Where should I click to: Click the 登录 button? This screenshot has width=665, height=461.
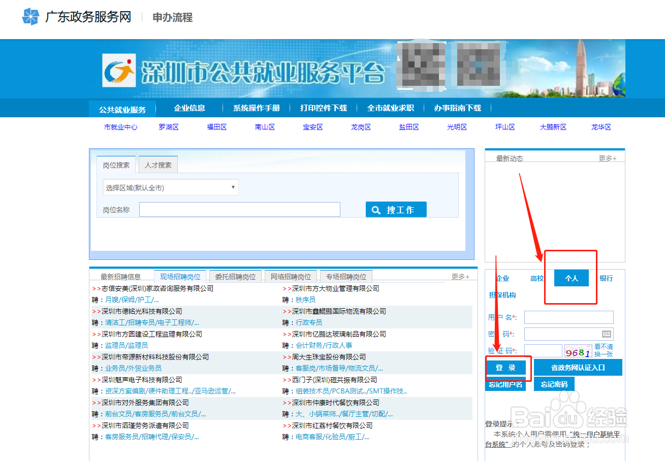506,368
